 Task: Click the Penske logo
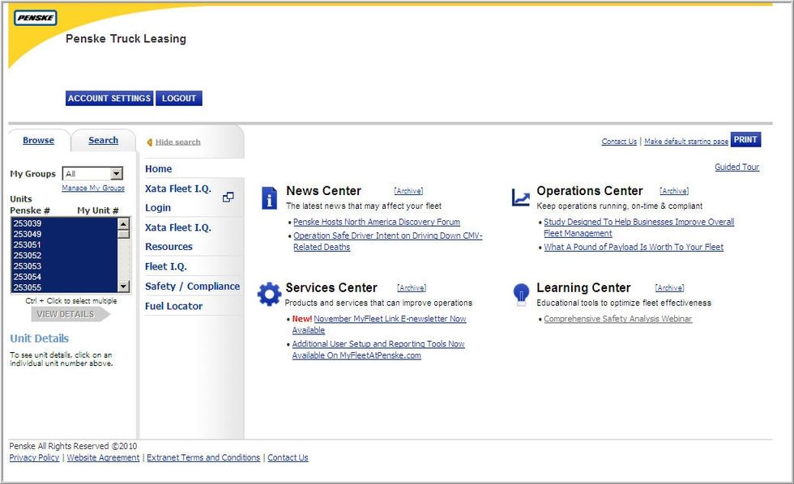click(x=36, y=18)
